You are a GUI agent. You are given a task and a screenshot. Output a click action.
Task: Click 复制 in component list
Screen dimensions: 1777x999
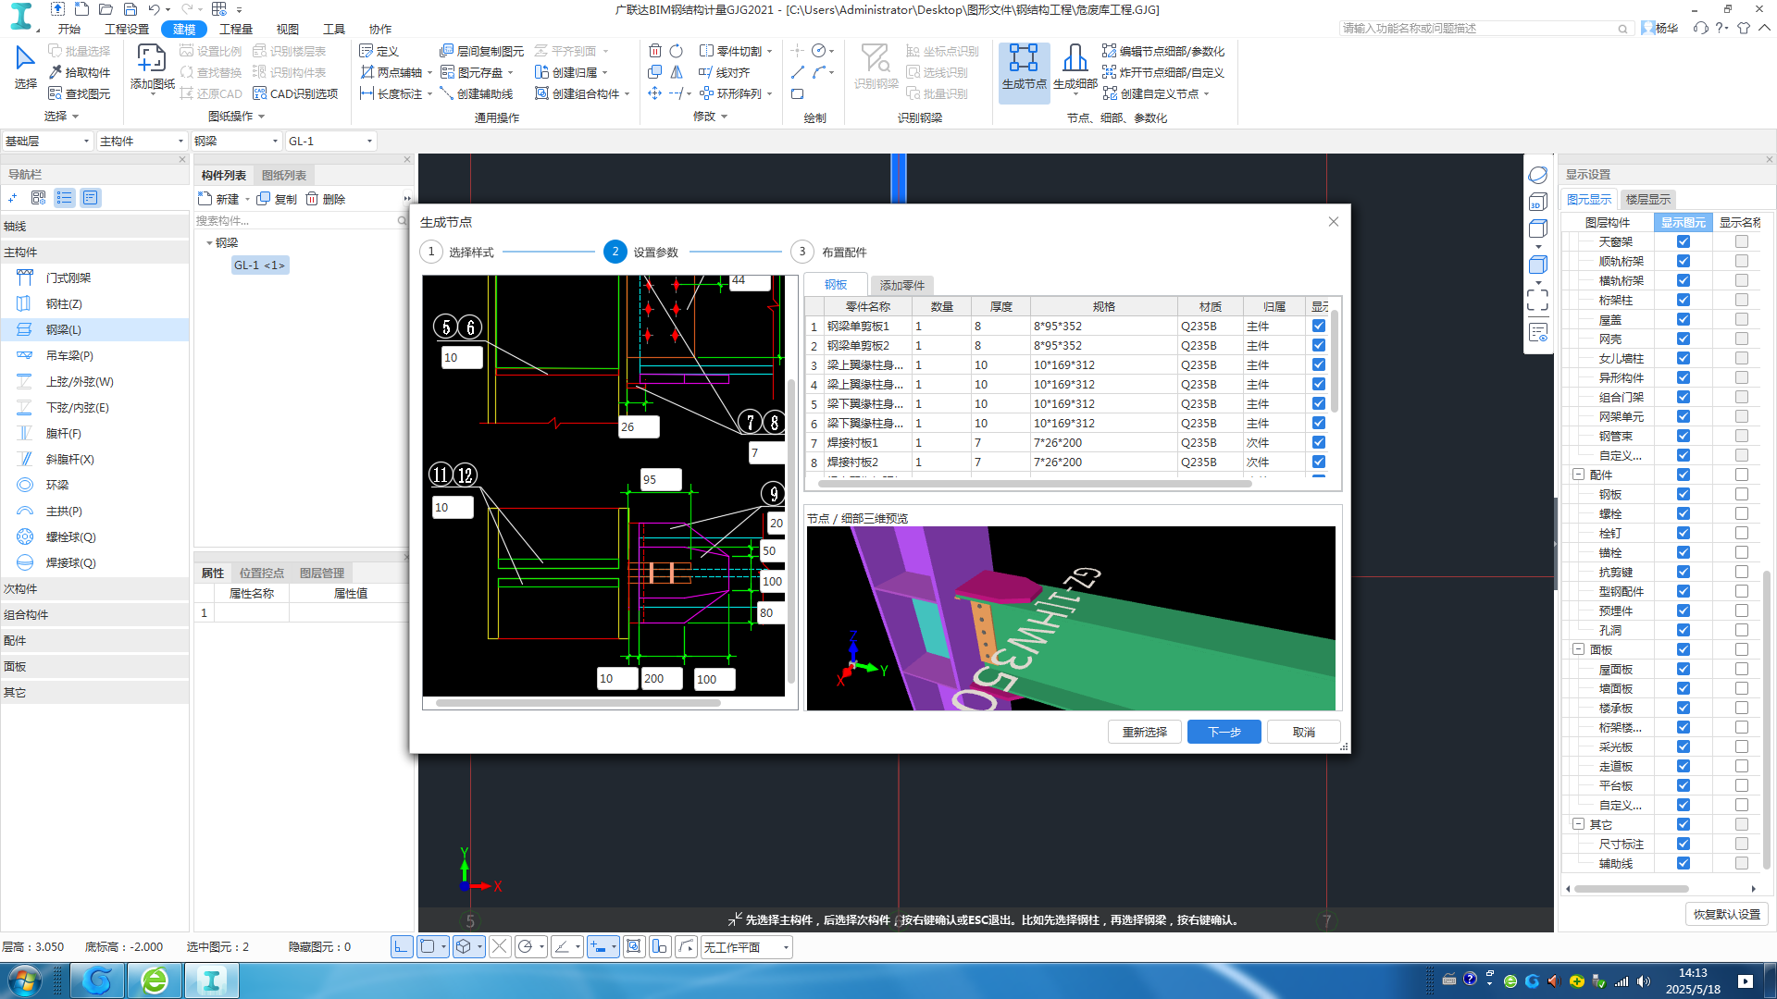pos(277,199)
